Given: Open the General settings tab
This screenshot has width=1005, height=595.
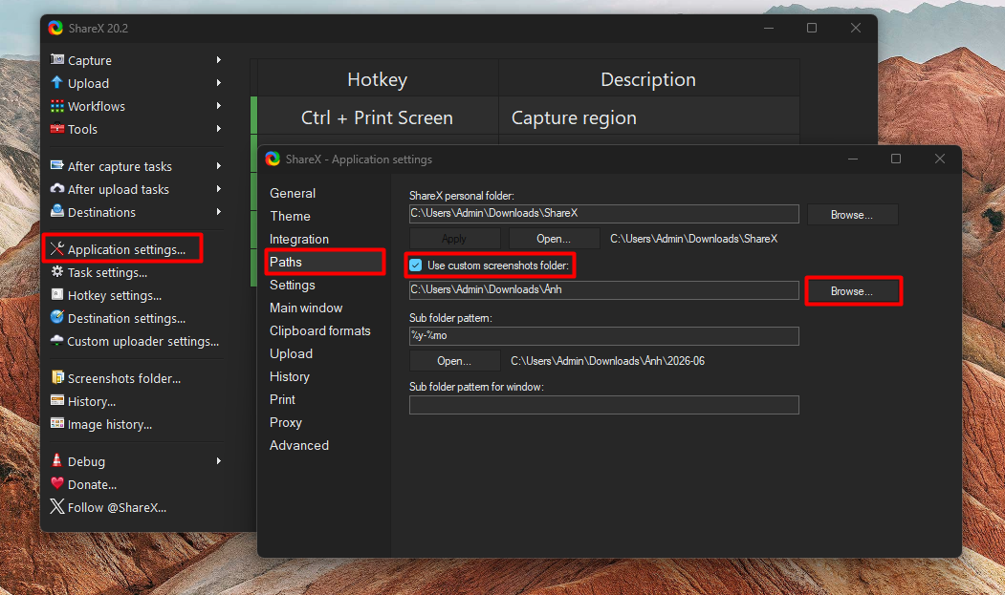Looking at the screenshot, I should click(293, 193).
